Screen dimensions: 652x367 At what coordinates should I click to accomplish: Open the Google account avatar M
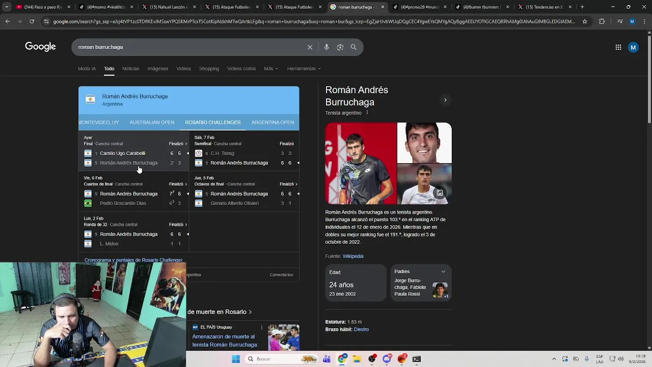(633, 47)
